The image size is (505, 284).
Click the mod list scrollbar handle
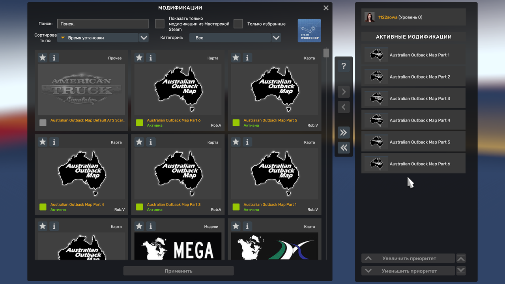pyautogui.click(x=326, y=53)
